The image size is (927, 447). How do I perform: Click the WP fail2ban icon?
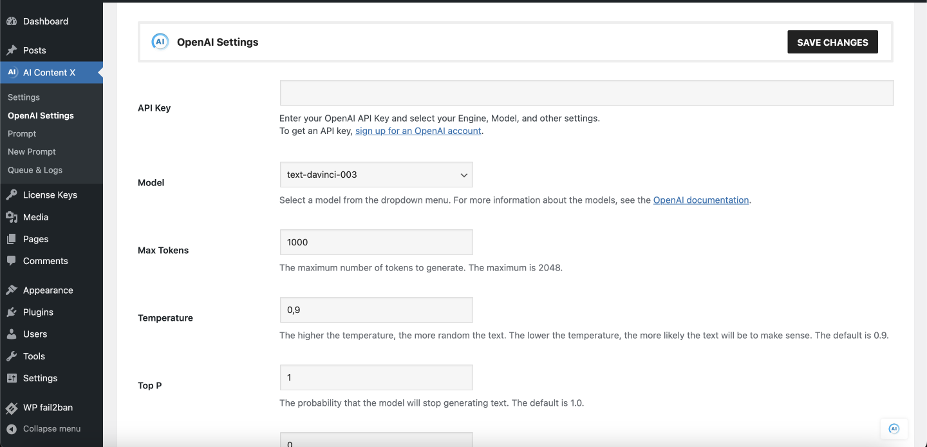click(12, 408)
